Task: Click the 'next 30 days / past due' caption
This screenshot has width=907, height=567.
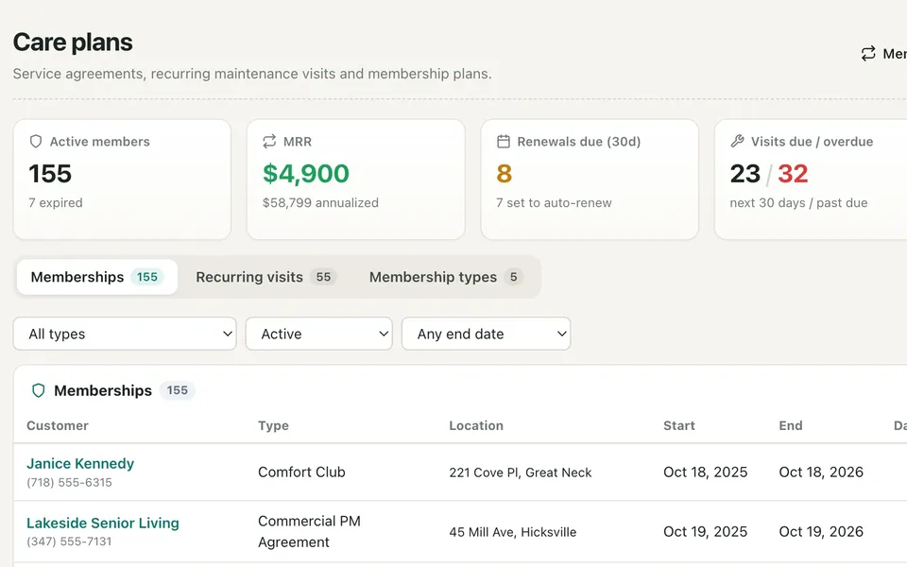Action: (799, 203)
